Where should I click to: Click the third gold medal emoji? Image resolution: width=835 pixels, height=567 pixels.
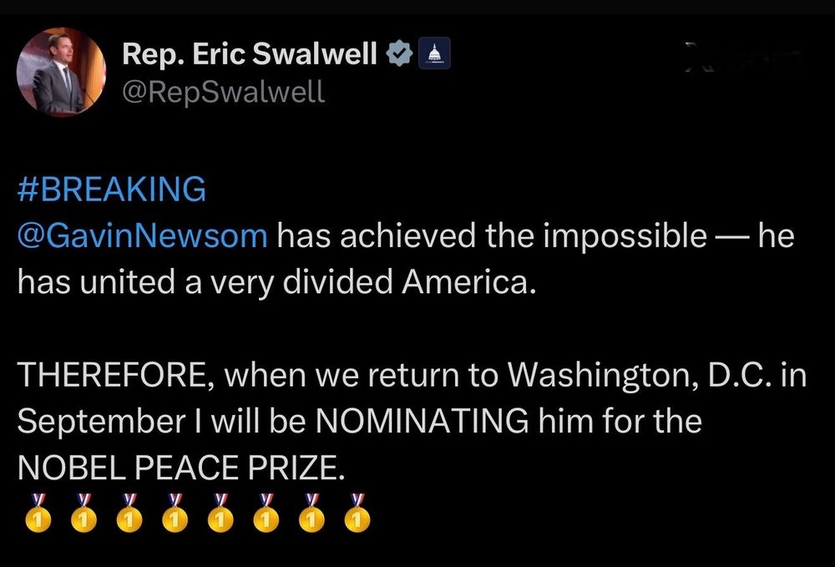click(x=129, y=513)
